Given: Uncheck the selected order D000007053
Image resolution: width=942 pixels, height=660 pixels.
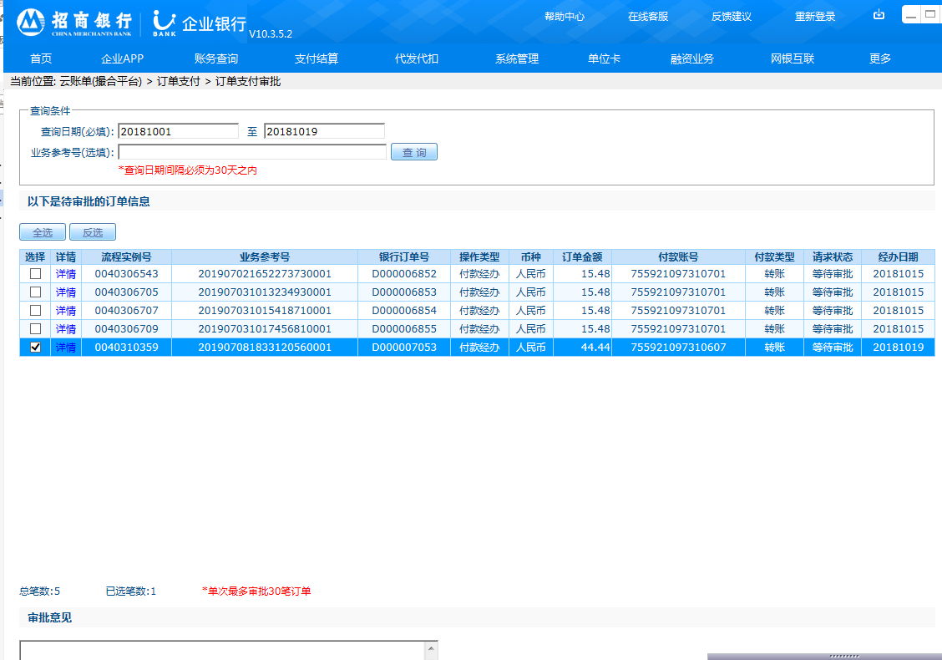Looking at the screenshot, I should coord(35,348).
